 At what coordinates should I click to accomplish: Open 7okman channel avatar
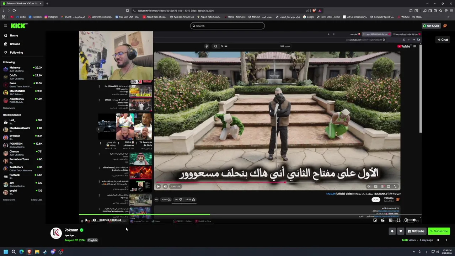click(x=56, y=233)
